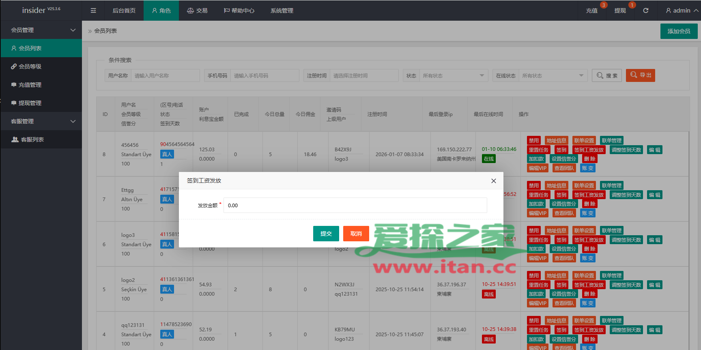Viewport: 701px width, 350px height.
Task: Open the admin user menu
Action: (682, 11)
